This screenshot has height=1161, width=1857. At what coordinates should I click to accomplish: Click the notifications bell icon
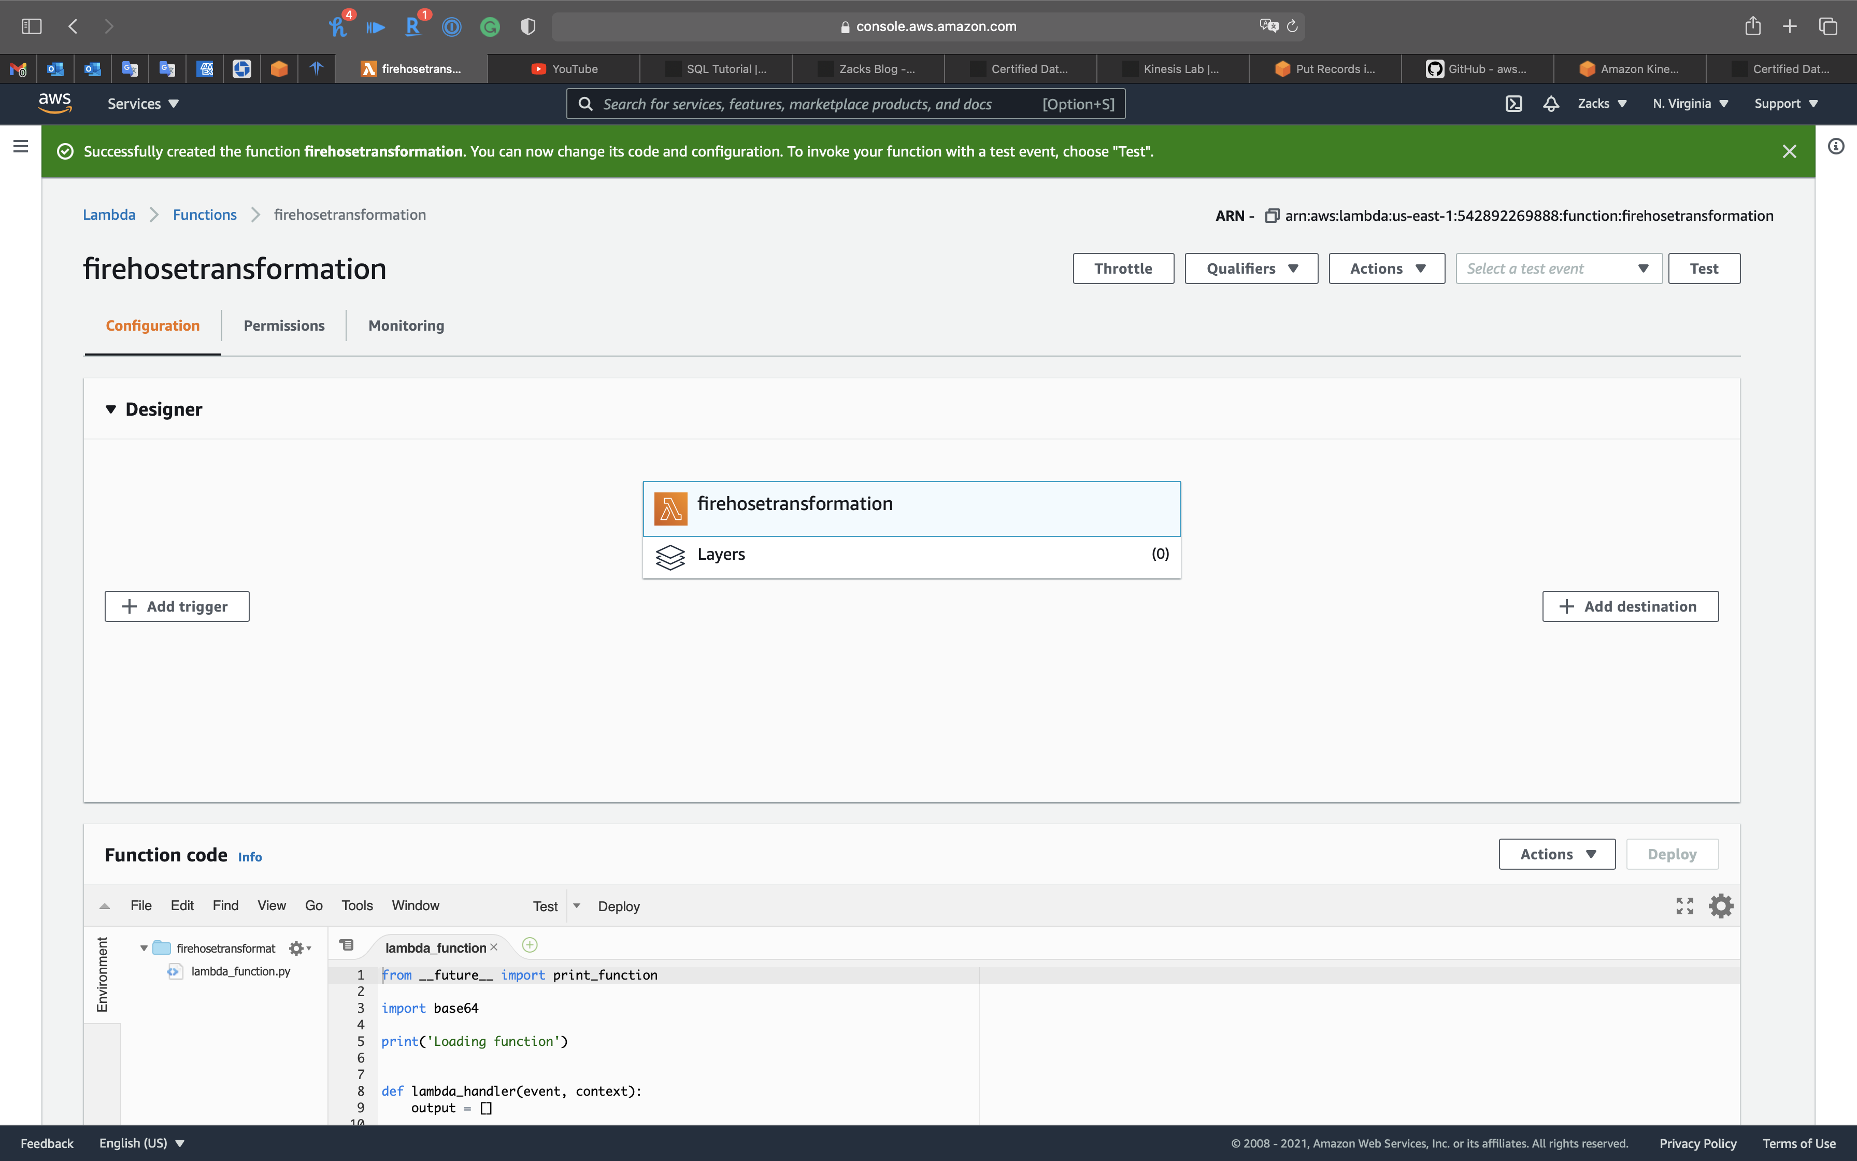1551,104
